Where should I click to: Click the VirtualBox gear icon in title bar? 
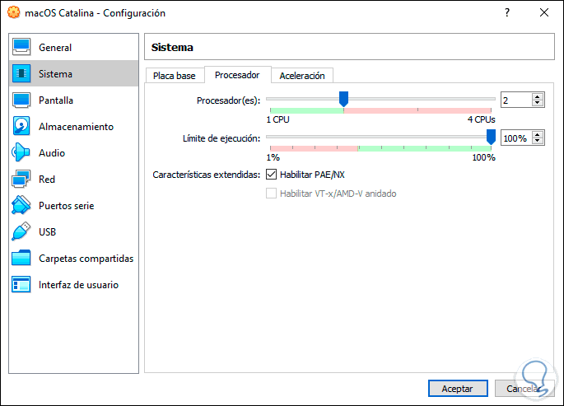[x=14, y=12]
